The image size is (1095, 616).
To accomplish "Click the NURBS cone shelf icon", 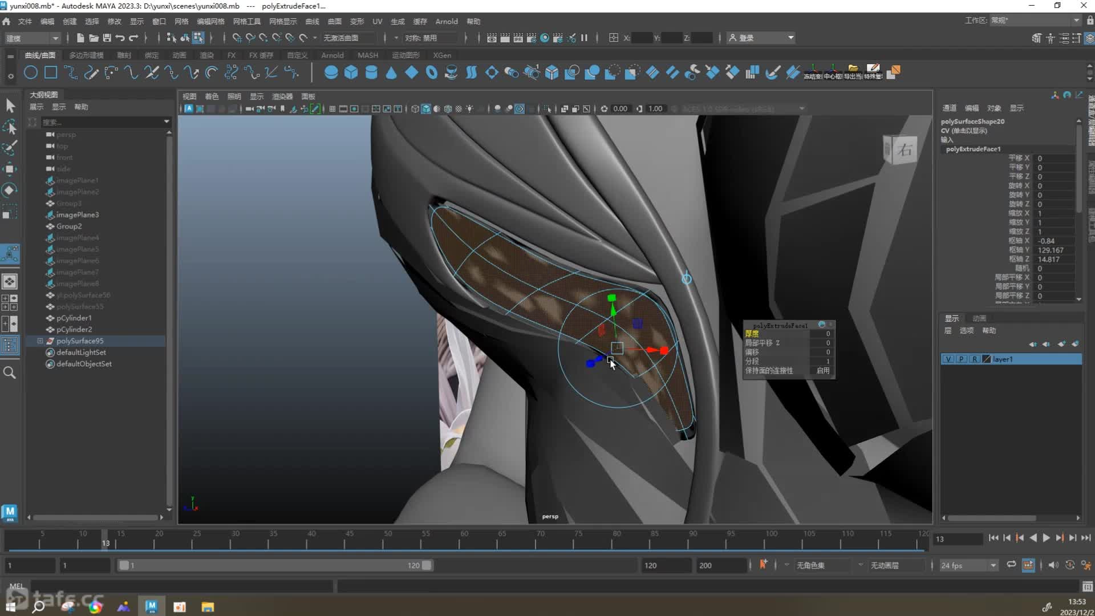I will (391, 72).
